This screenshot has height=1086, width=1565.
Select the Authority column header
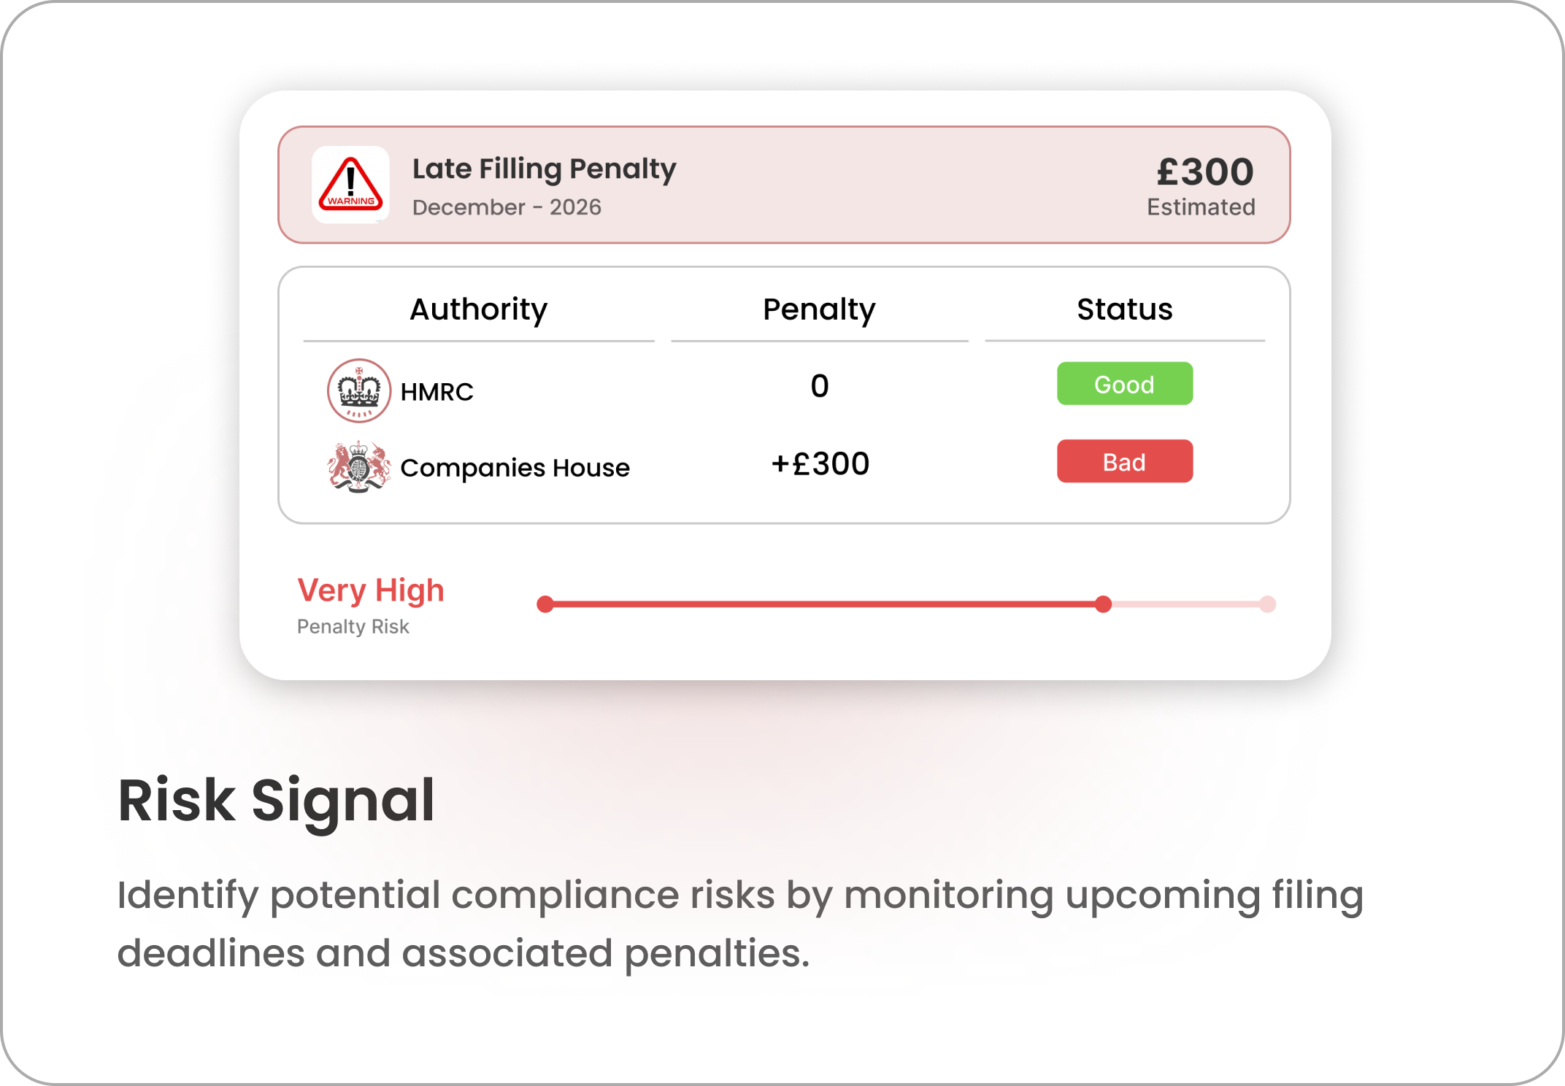[478, 309]
